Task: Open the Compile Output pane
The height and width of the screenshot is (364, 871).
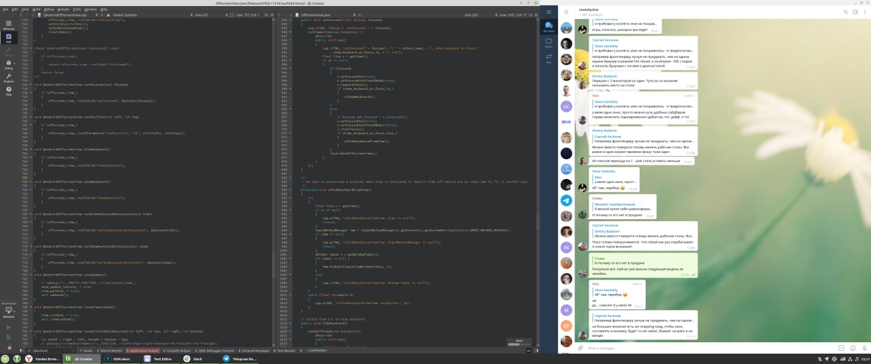Action: point(177,350)
